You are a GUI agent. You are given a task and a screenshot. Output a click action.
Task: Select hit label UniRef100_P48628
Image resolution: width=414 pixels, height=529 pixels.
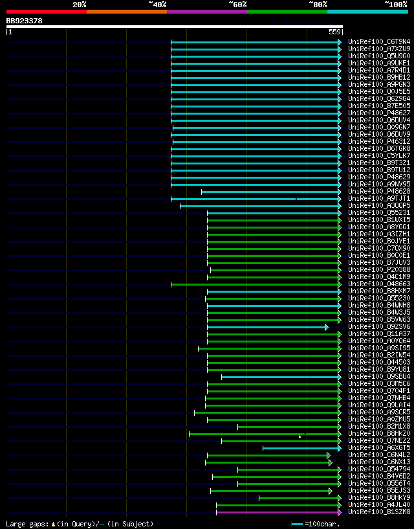pyautogui.click(x=379, y=191)
